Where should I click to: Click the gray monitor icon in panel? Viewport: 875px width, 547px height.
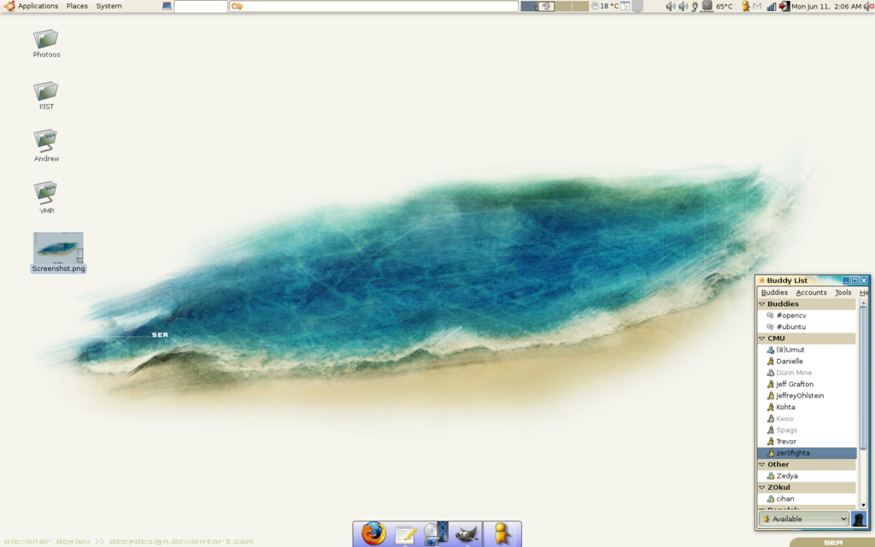[x=637, y=6]
